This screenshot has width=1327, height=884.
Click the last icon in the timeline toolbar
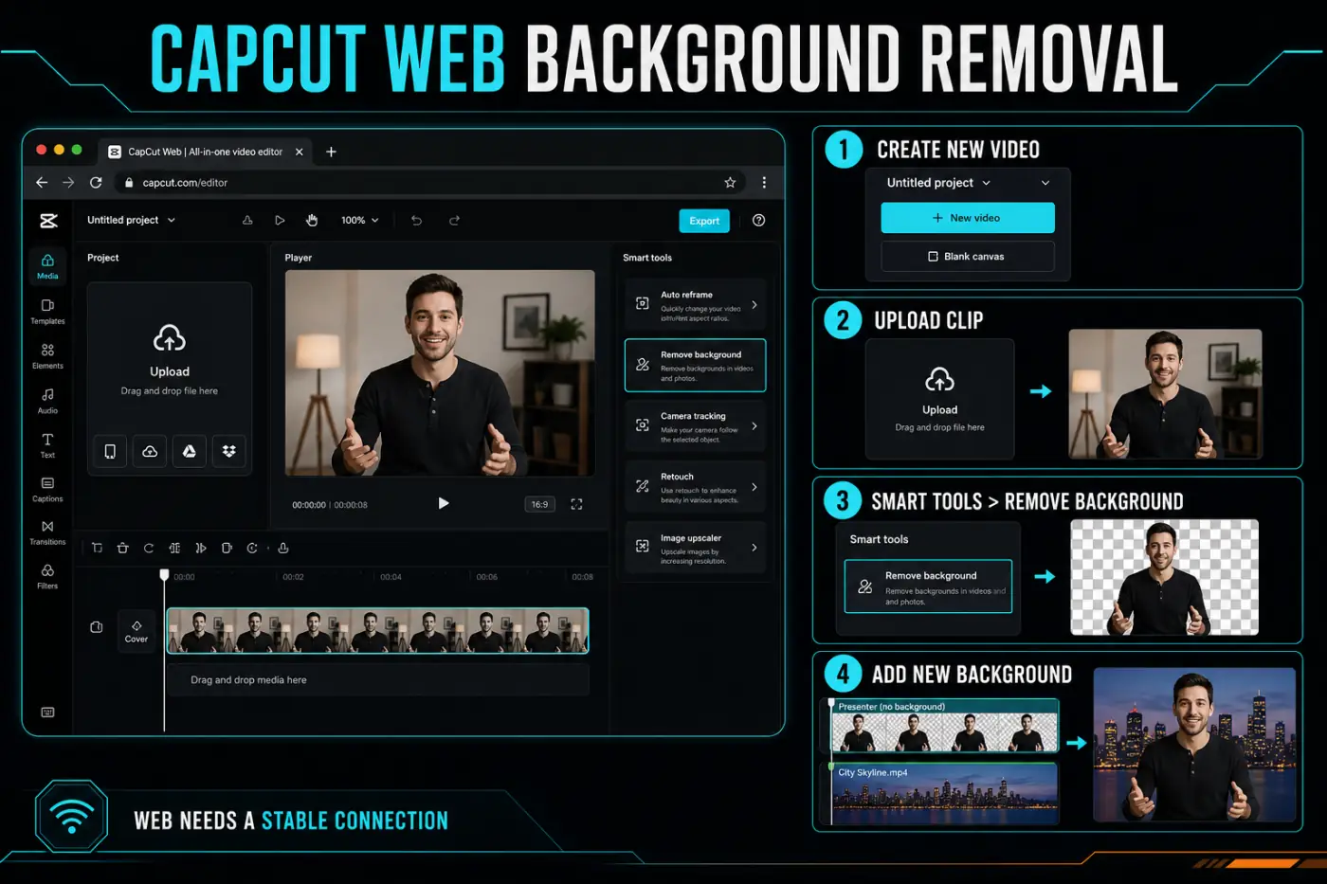(283, 548)
